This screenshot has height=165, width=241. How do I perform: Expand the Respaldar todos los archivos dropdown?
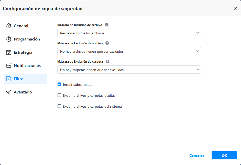pyautogui.click(x=129, y=33)
